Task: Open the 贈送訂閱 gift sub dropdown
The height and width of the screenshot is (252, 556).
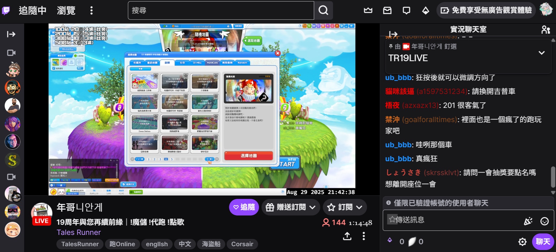Action: pos(291,207)
